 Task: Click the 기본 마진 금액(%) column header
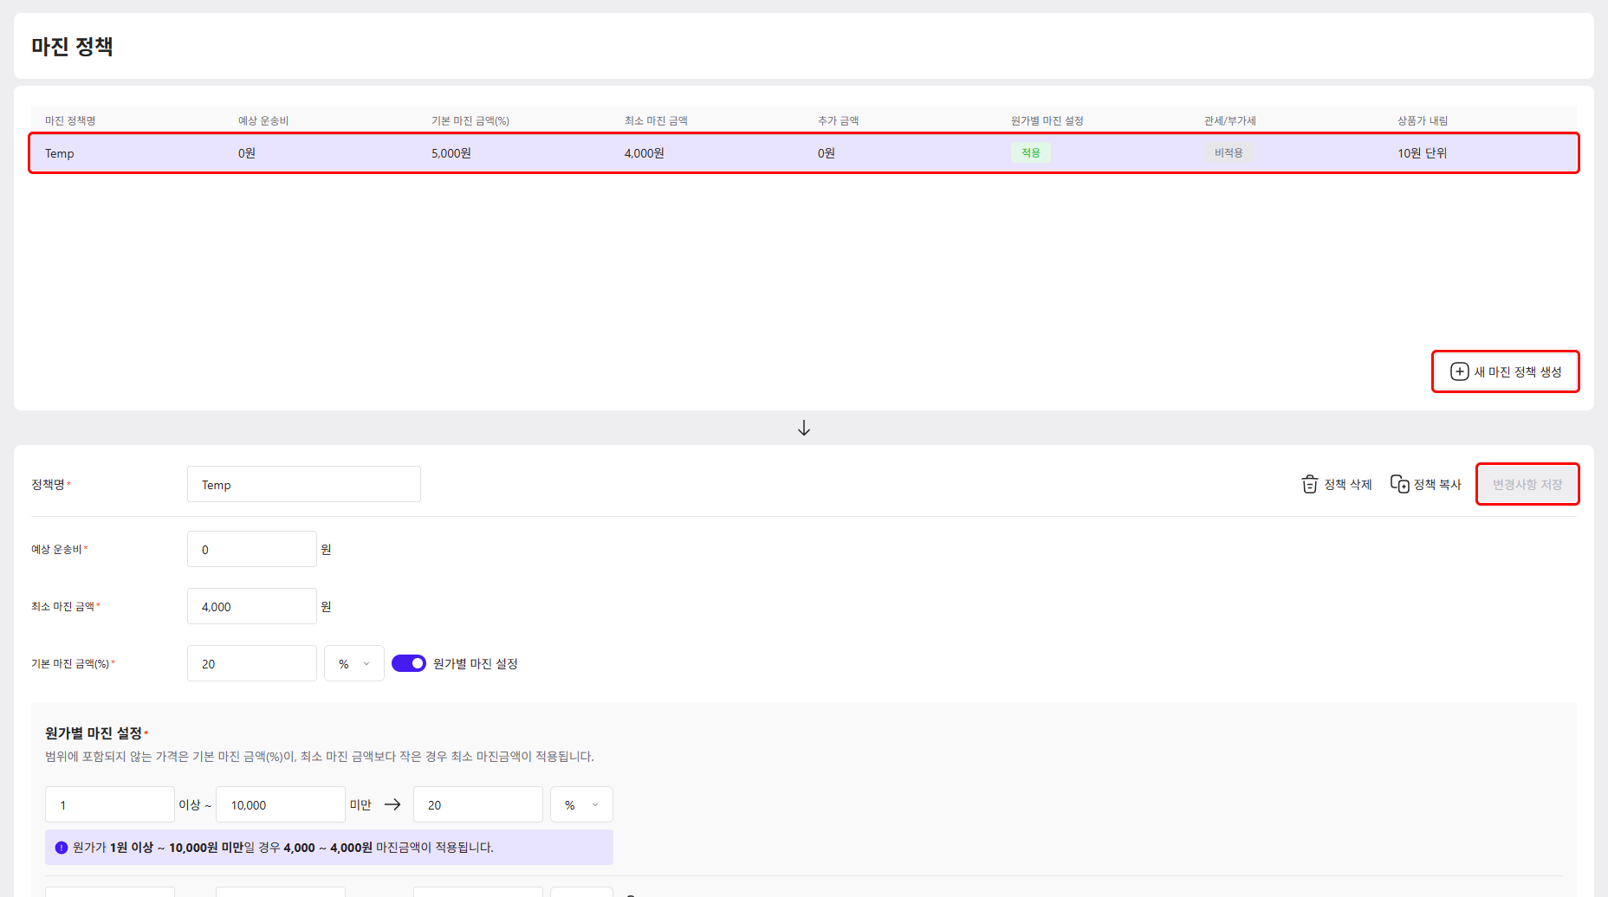(x=470, y=120)
